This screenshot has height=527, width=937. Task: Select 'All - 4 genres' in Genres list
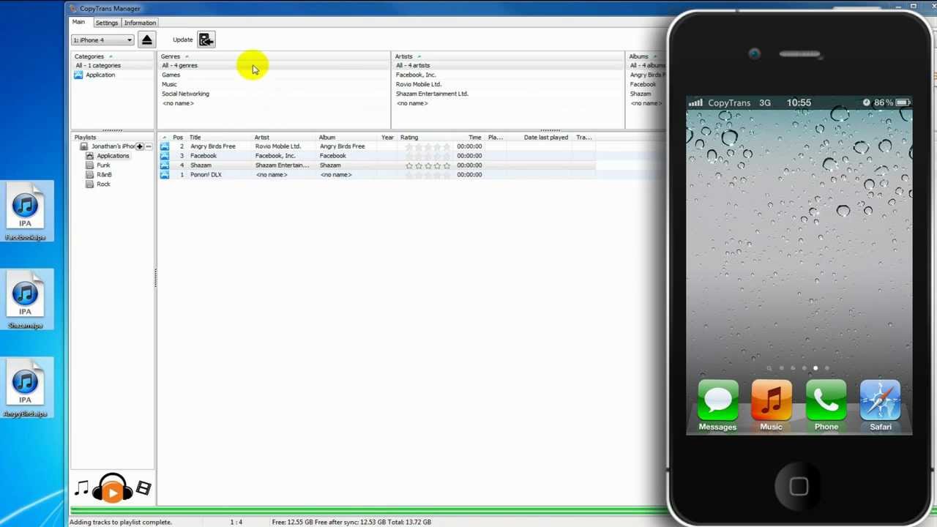pyautogui.click(x=179, y=66)
